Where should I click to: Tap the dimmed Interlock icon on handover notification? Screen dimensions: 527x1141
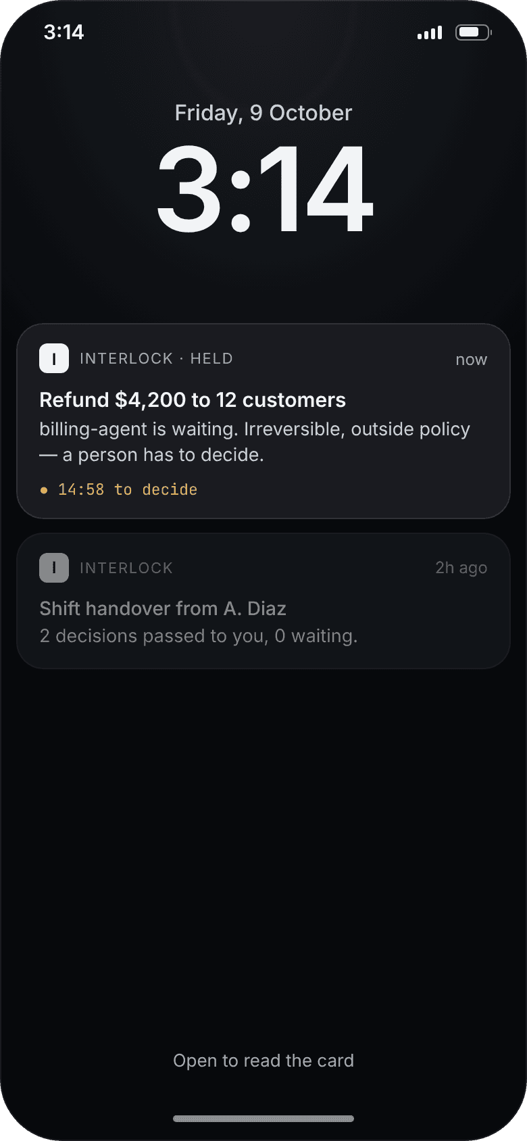coord(54,568)
